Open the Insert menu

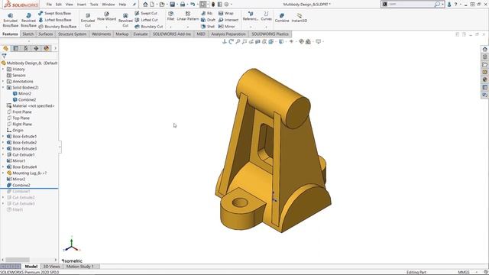[82, 5]
